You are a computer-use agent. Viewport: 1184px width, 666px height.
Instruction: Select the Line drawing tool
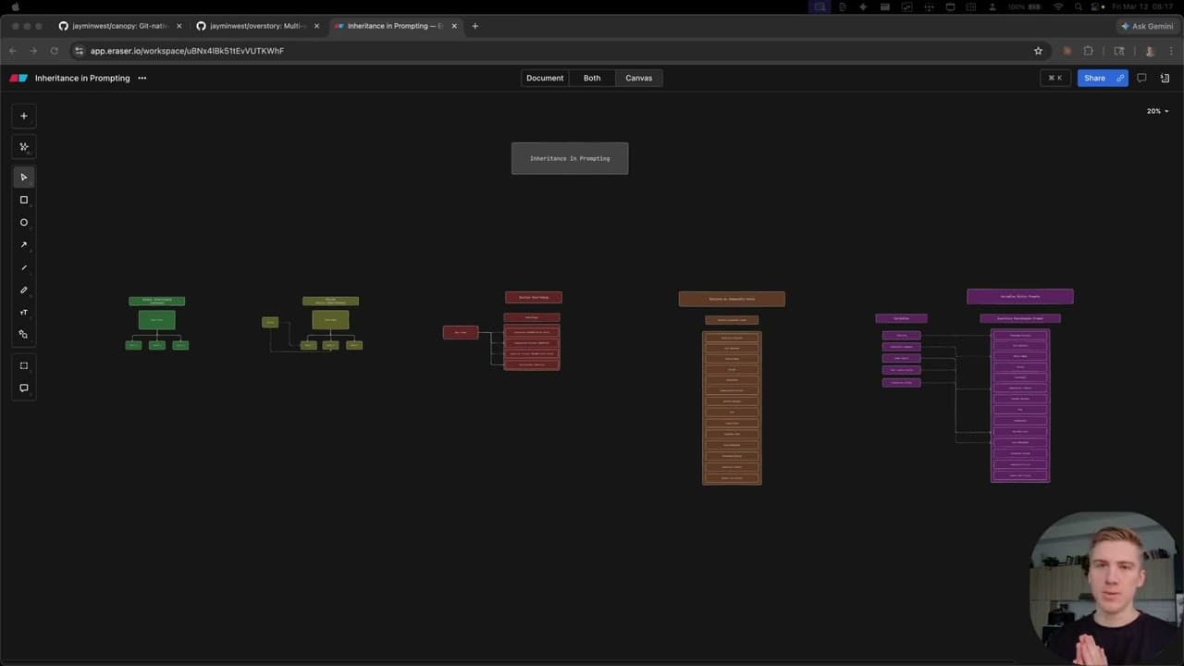point(24,267)
